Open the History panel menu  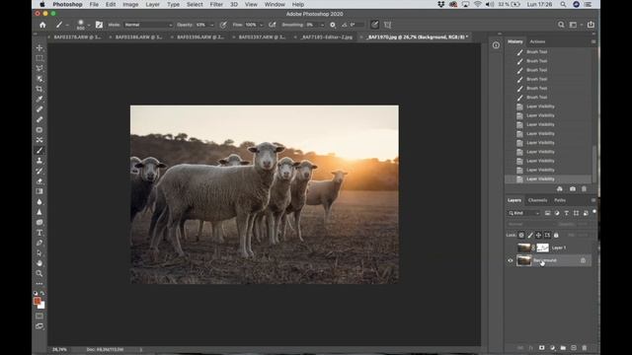click(593, 41)
